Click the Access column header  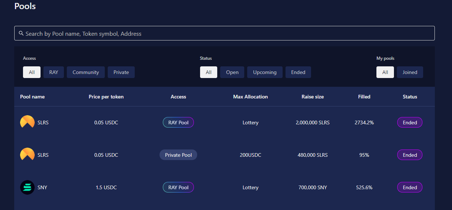click(x=179, y=97)
